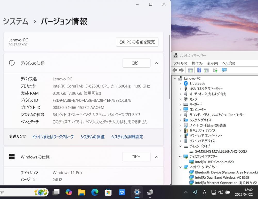This screenshot has height=199, width=258.
Task: Open the 表示(V) menu in Device Manager
Action: pyautogui.click(x=212, y=63)
